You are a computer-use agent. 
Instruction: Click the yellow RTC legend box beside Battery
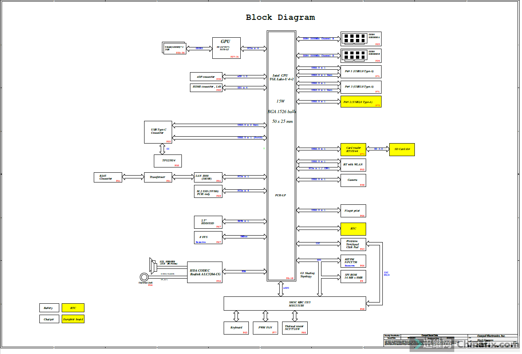click(x=73, y=308)
